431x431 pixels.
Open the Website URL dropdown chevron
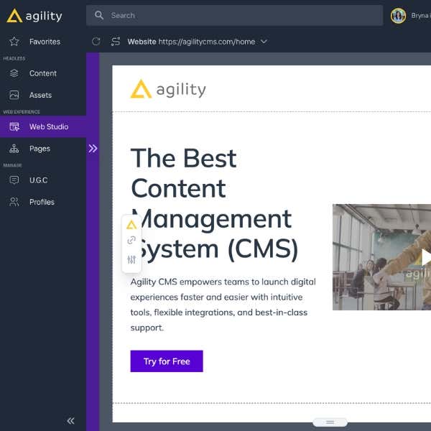pos(264,42)
